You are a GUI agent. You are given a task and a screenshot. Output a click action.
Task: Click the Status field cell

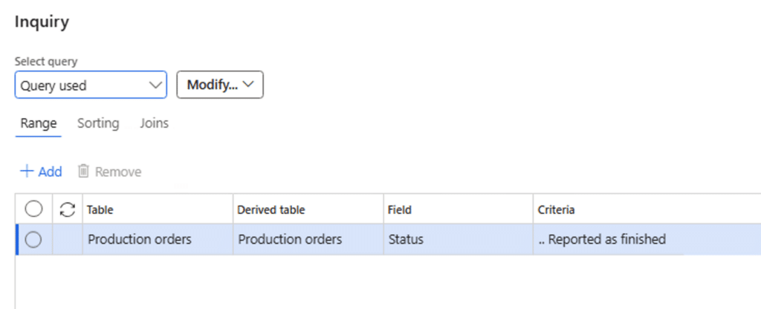tap(406, 239)
